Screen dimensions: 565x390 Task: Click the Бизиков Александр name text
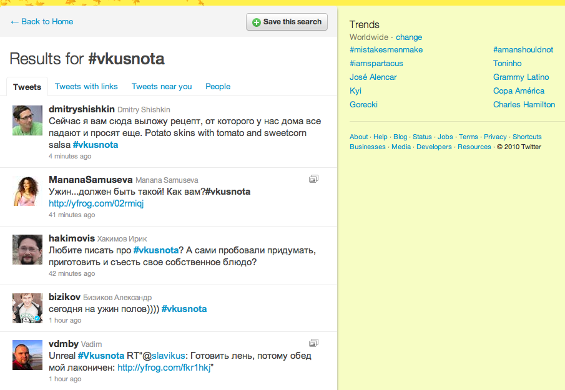(x=117, y=298)
